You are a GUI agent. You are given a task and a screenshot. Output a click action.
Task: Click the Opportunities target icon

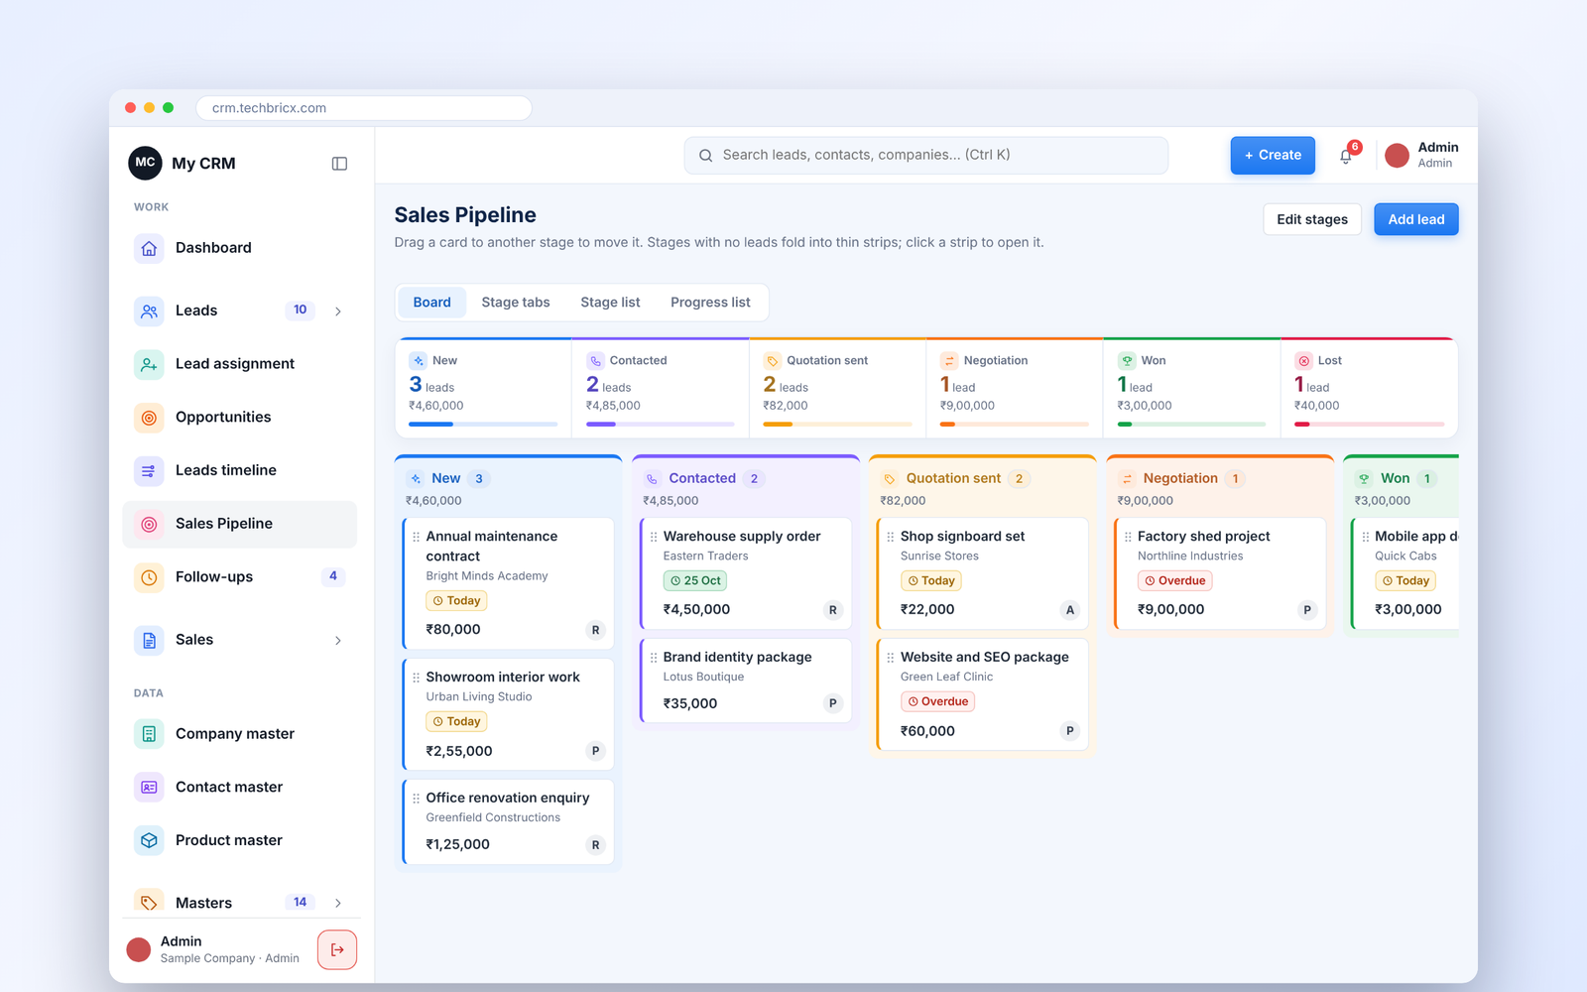(149, 418)
